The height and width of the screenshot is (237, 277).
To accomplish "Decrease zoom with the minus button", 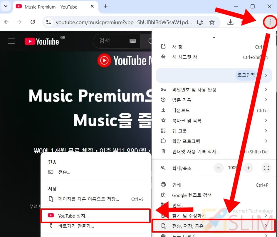I will (x=219, y=168).
